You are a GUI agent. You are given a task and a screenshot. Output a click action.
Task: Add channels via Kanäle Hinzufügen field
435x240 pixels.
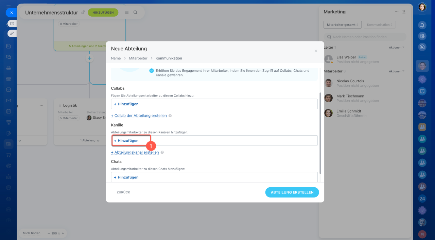(126, 141)
